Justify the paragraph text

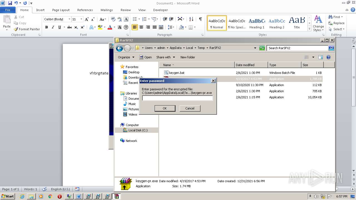(x=155, y=27)
